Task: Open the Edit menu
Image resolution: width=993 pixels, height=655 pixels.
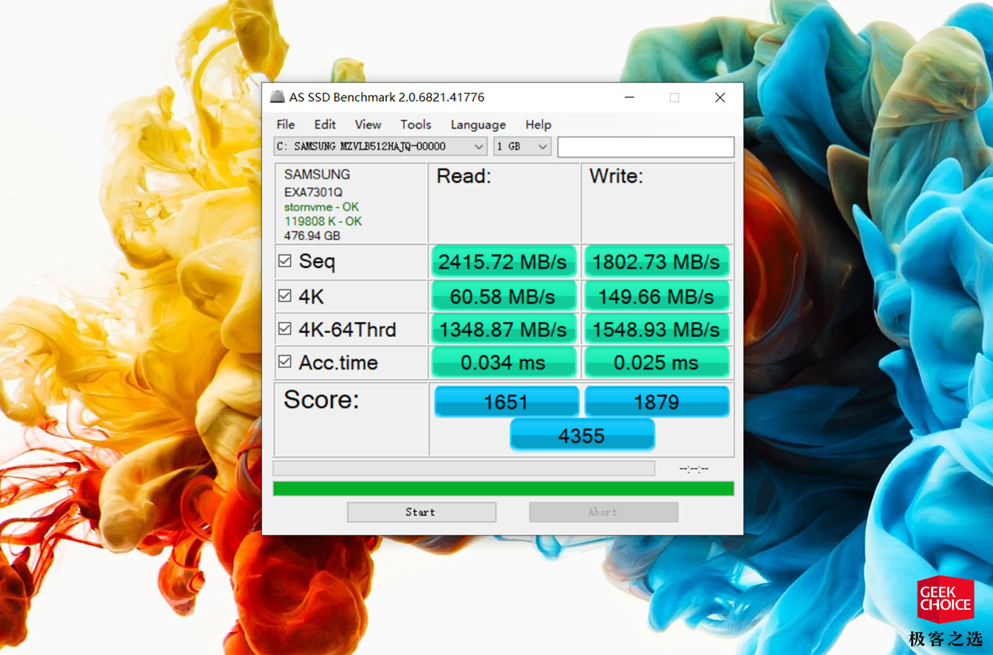Action: [324, 124]
